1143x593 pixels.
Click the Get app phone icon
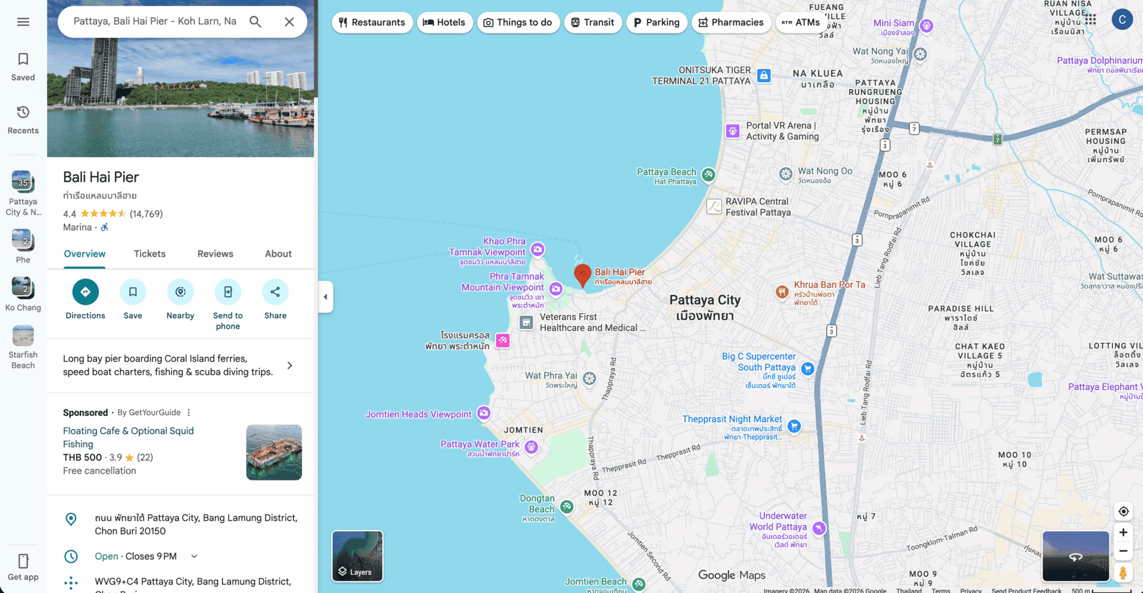click(x=23, y=561)
